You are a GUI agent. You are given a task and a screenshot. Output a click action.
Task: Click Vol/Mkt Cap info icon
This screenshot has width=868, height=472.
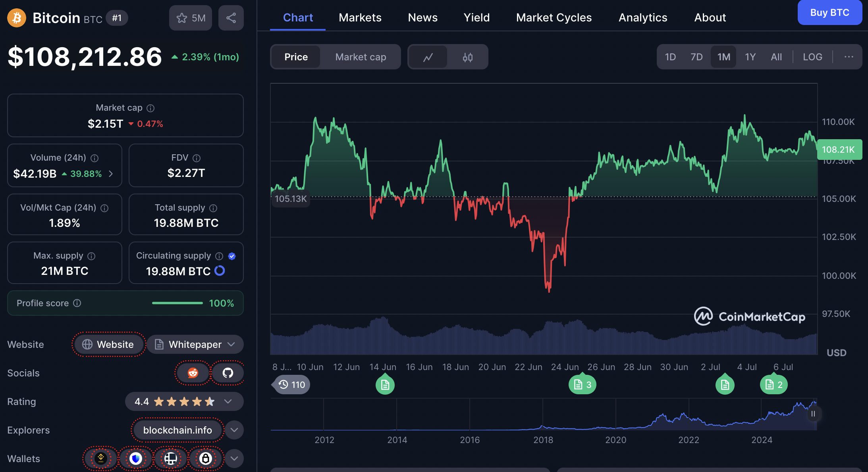click(x=104, y=208)
